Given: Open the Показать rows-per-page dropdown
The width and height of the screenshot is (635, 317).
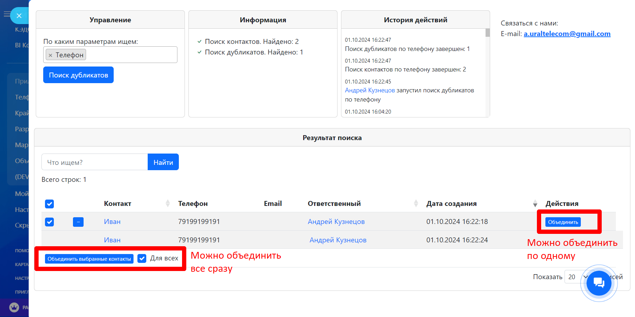Looking at the screenshot, I should (576, 277).
